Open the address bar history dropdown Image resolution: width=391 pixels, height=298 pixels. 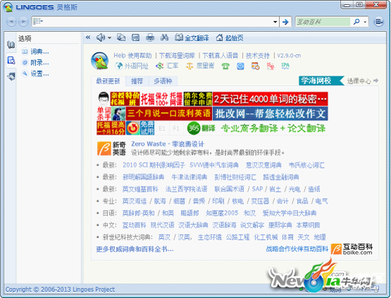click(275, 22)
